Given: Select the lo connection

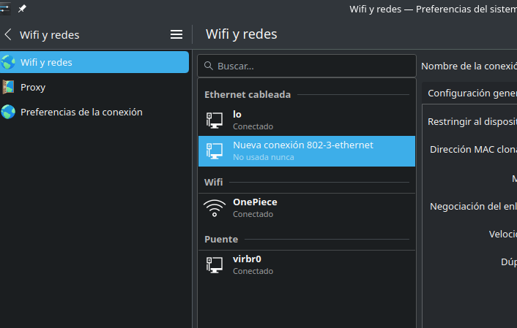Looking at the screenshot, I should point(307,121).
